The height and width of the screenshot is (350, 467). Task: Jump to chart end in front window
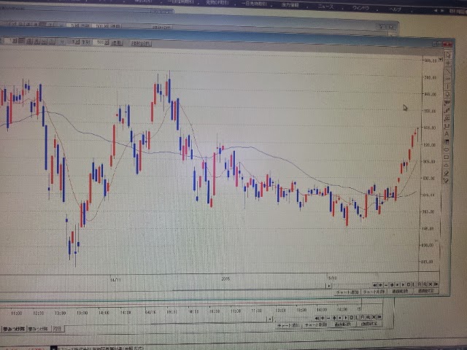(x=436, y=284)
